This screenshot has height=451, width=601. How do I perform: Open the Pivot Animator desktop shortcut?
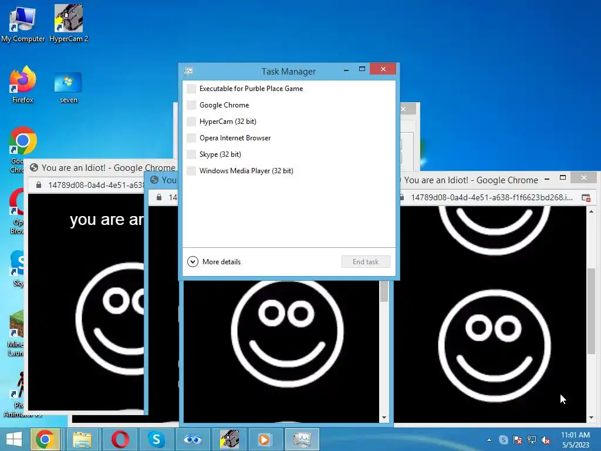[x=17, y=394]
